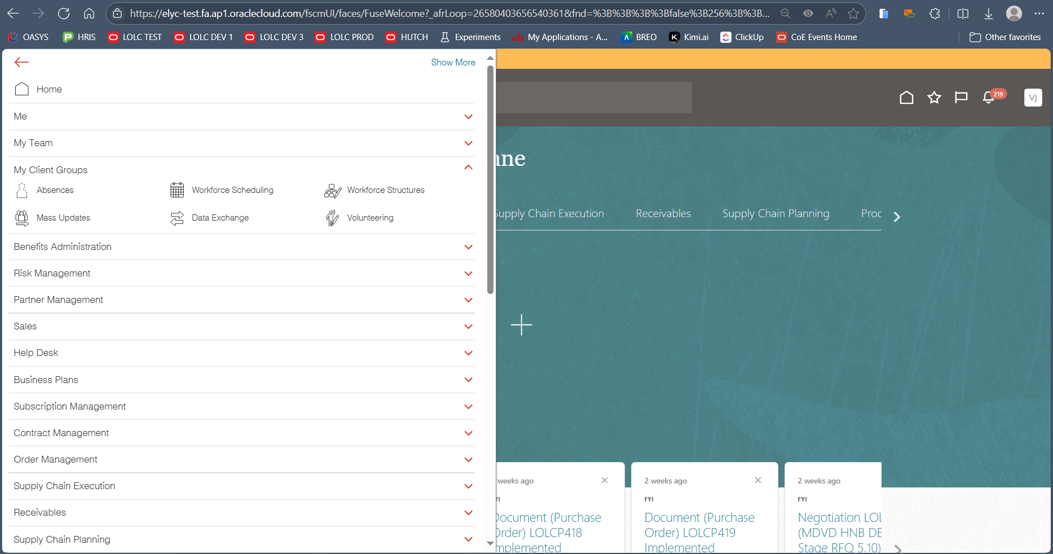Screen dimensions: 1053x554
Task: Click the home icon in the banner
Action: [x=906, y=97]
